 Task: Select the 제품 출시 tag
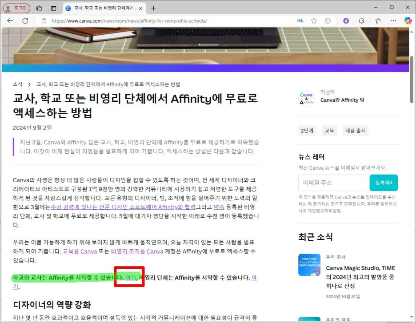tap(356, 131)
